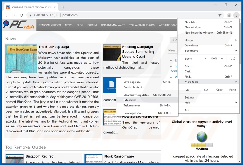Click The BlueKeep Saga article thumbnail
243x165 pixels.
[21, 58]
